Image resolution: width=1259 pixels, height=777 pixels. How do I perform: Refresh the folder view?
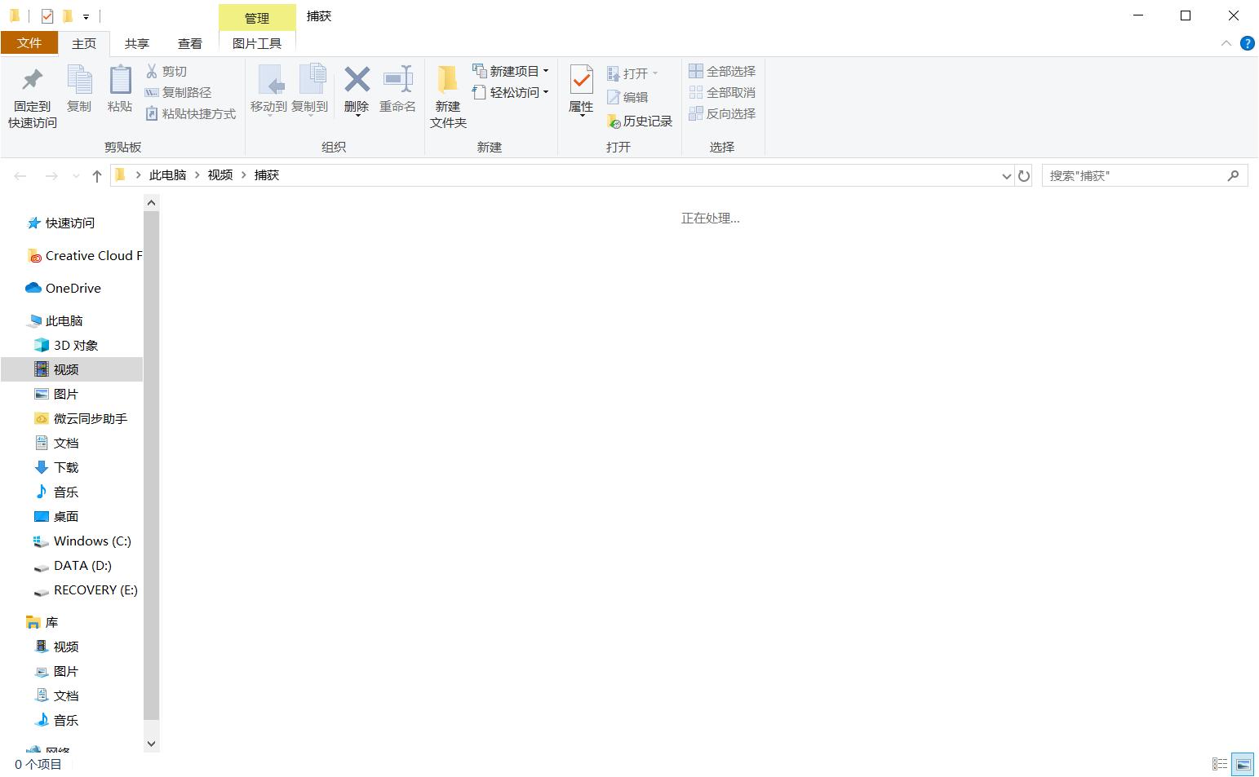point(1025,175)
